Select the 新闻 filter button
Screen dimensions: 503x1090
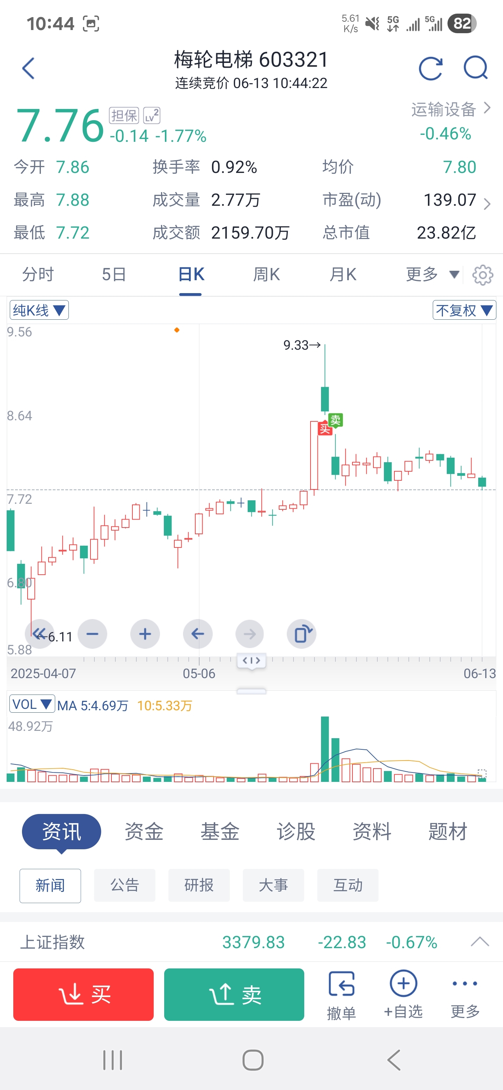[50, 885]
